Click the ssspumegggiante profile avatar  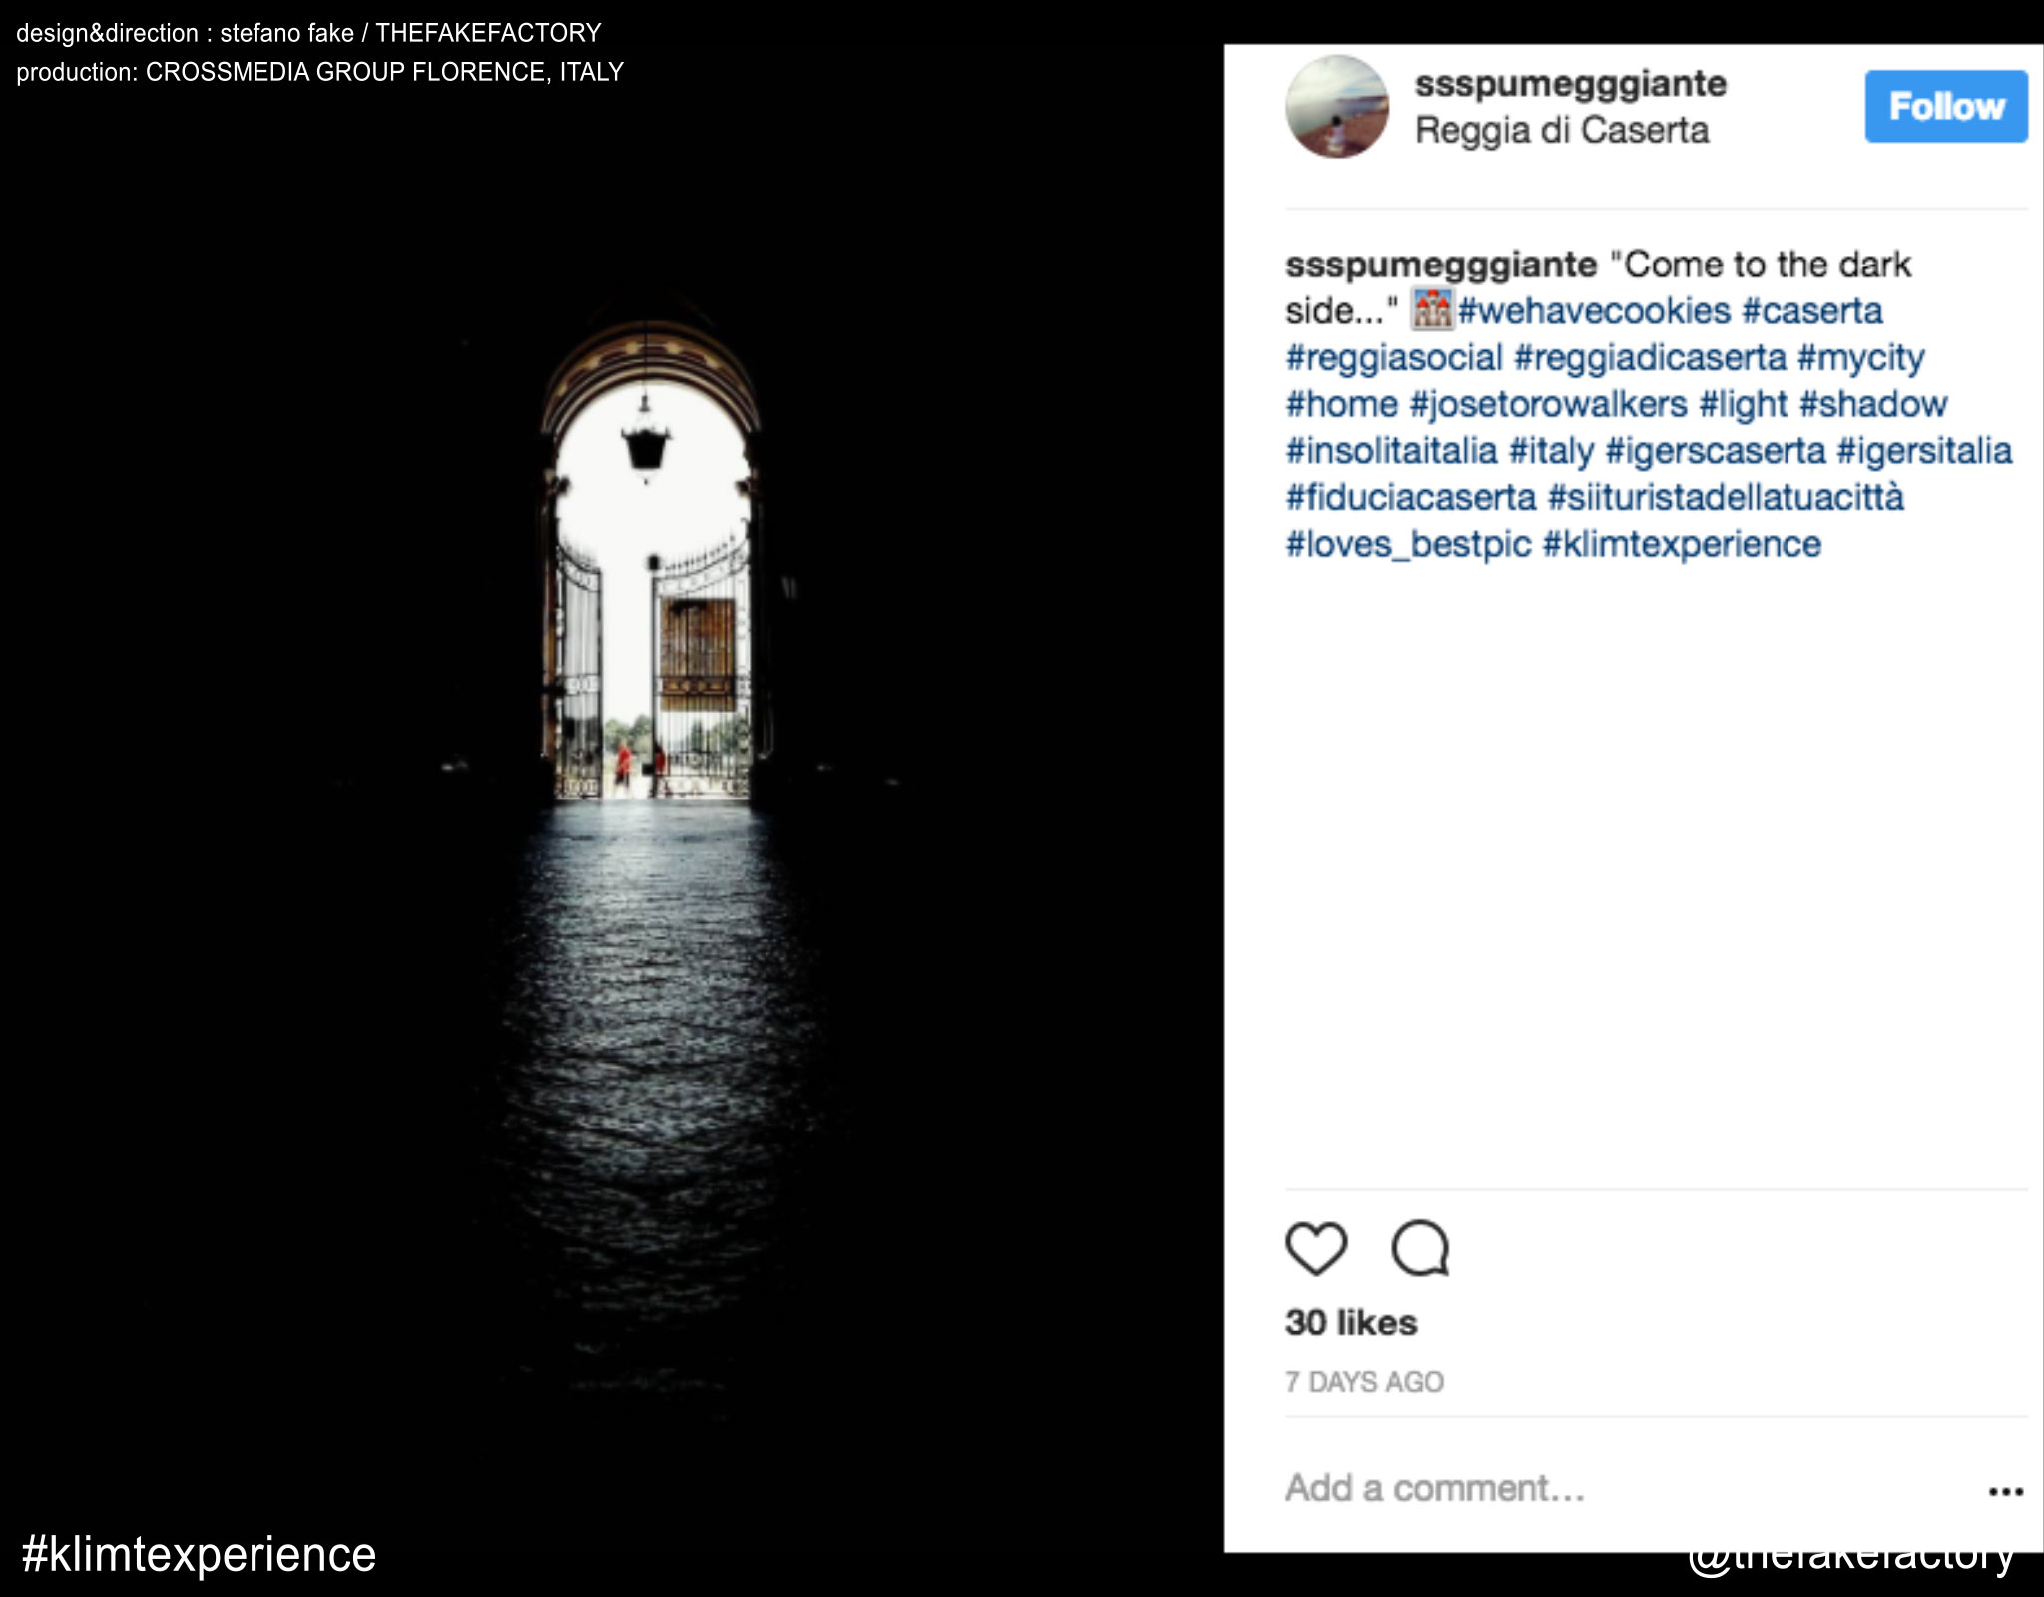point(1337,107)
